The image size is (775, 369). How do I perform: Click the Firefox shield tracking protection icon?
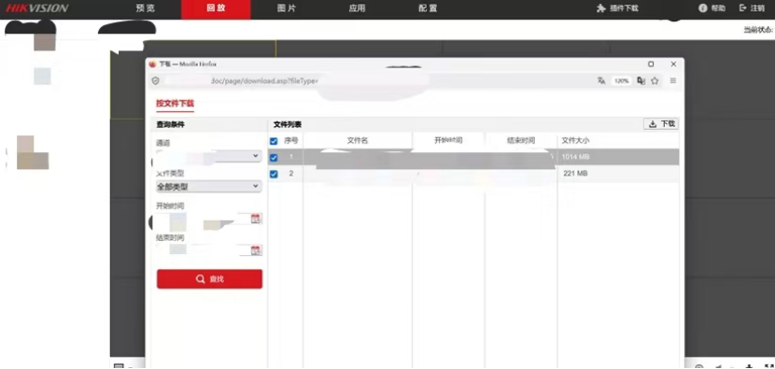pyautogui.click(x=155, y=80)
